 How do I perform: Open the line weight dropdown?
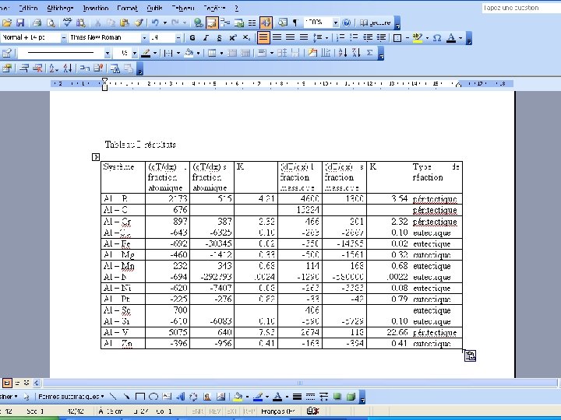[x=135, y=53]
